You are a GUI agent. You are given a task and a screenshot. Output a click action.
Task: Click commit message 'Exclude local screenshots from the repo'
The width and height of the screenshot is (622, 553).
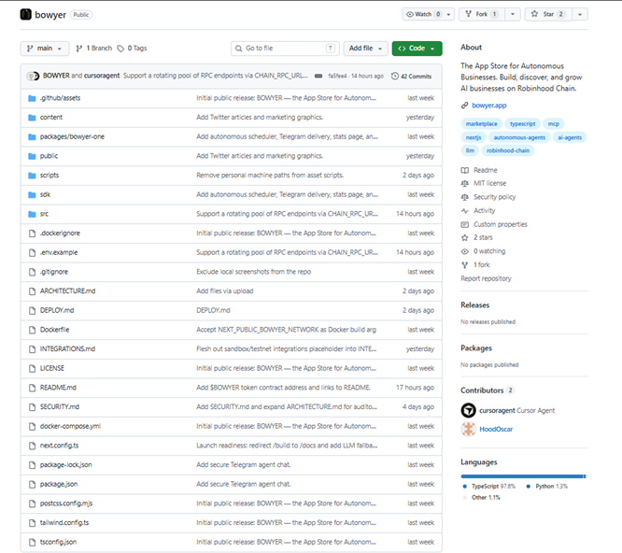[x=253, y=272]
